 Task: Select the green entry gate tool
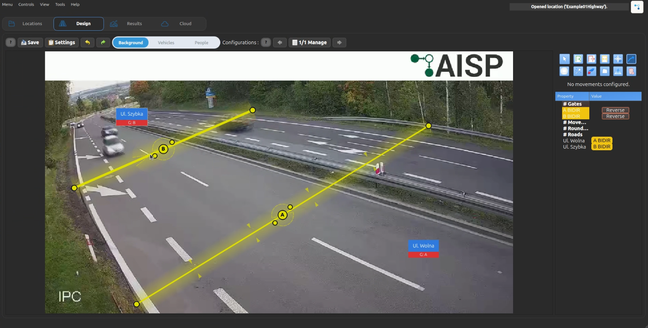click(x=578, y=59)
